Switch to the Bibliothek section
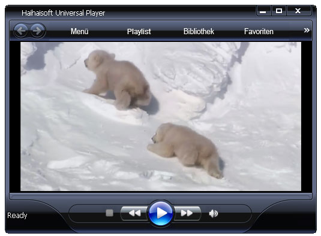This screenshot has height=236, width=321. coord(199,32)
